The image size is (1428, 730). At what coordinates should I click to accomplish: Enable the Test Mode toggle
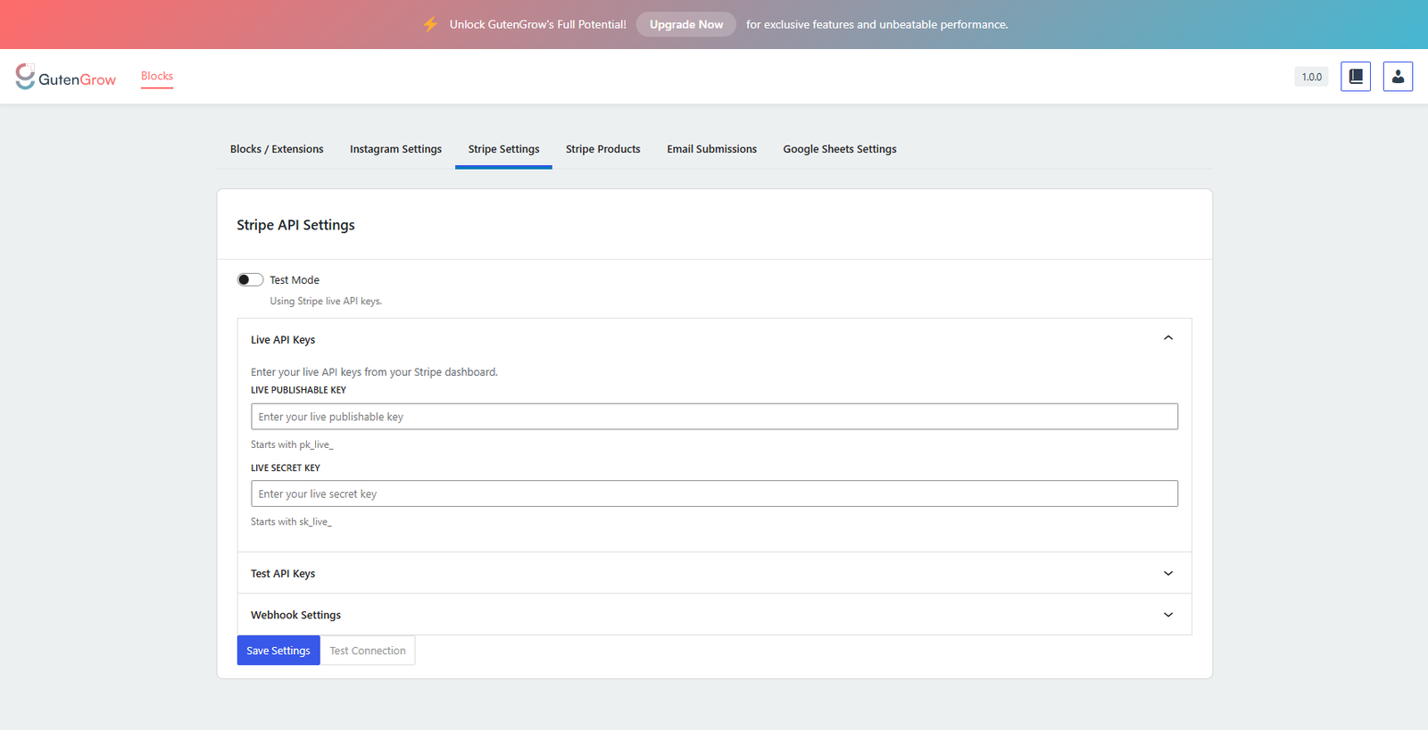250,280
